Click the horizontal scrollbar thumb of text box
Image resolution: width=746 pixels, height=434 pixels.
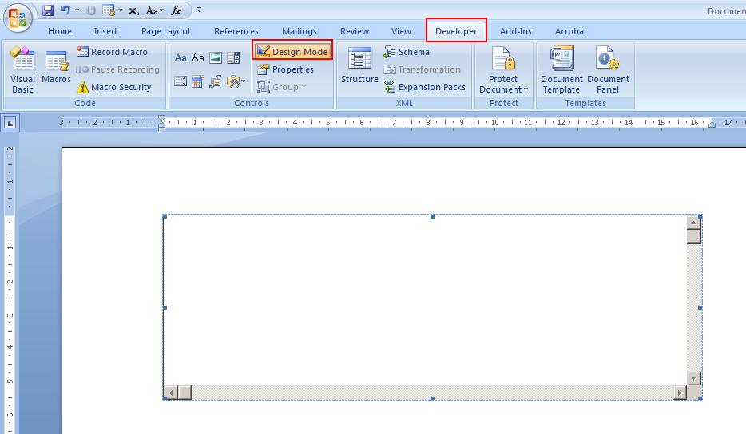pos(185,393)
